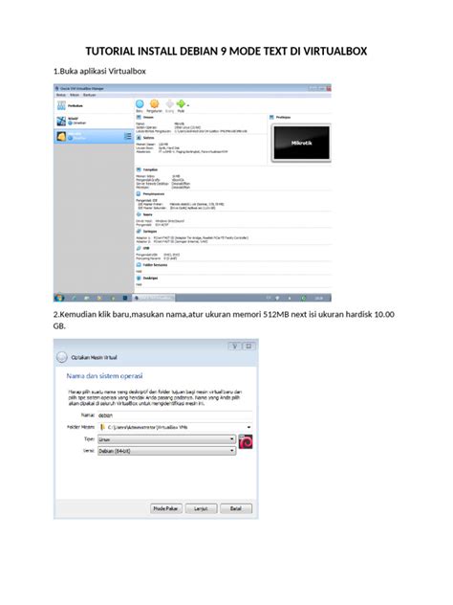Click the blue Baru (New) toolbar icon
Viewport: 453px width, 605px height.
tap(140, 103)
